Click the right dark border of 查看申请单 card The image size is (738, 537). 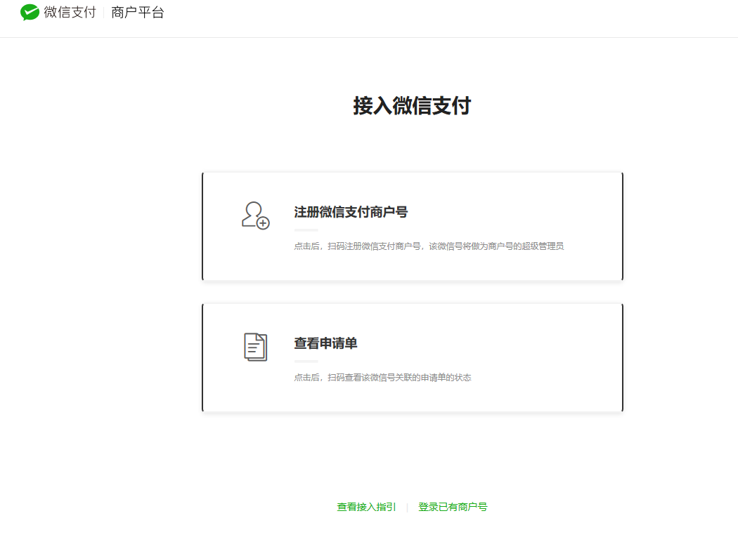coord(622,357)
